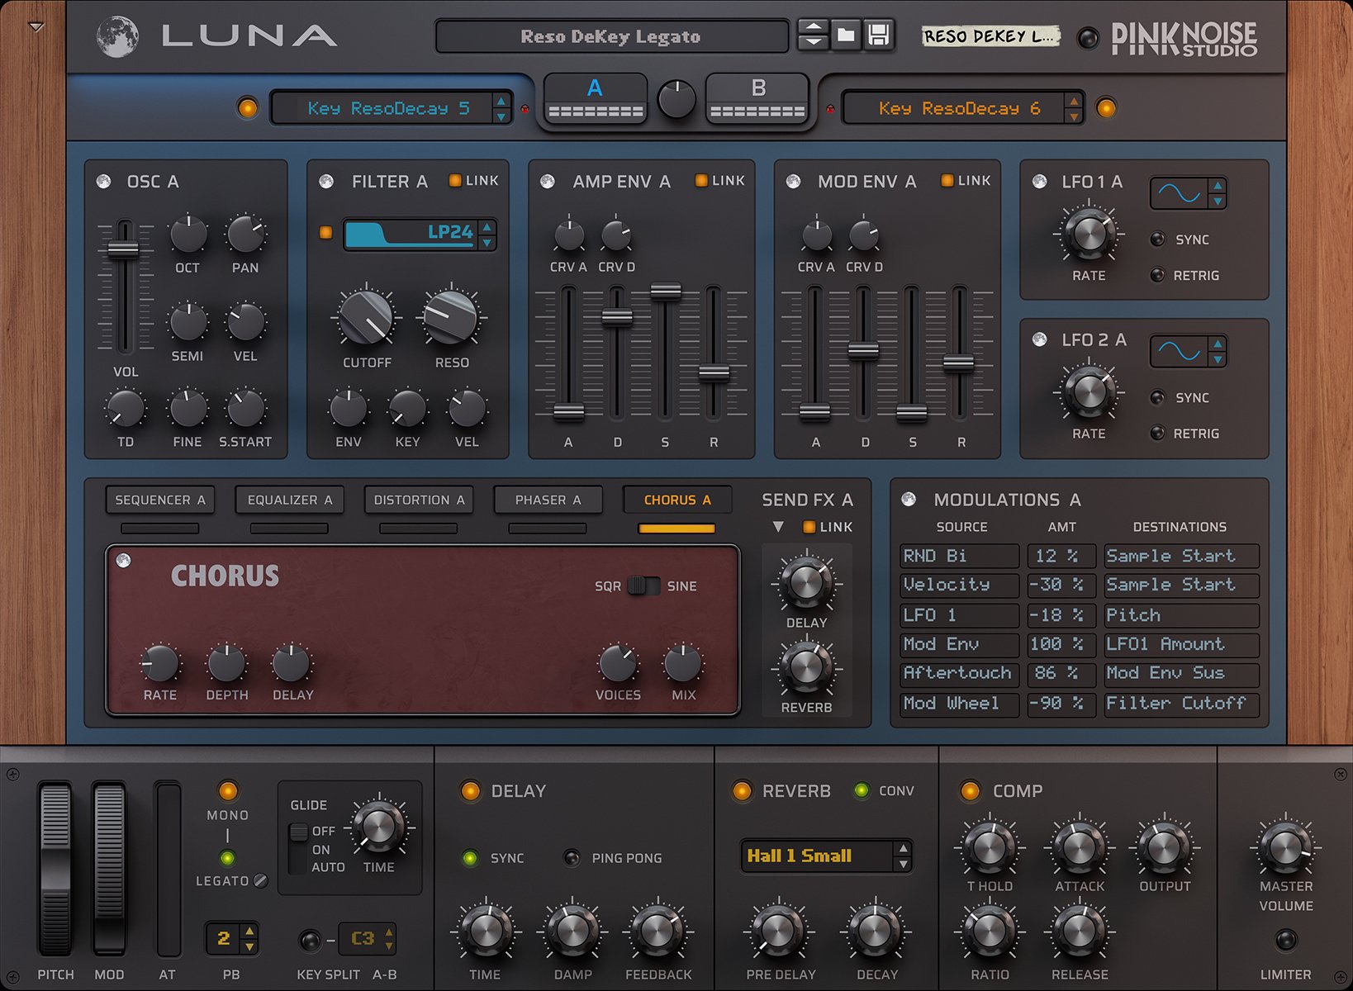Enable PING PONG in the Delay section
The image size is (1353, 991).
pos(571,858)
